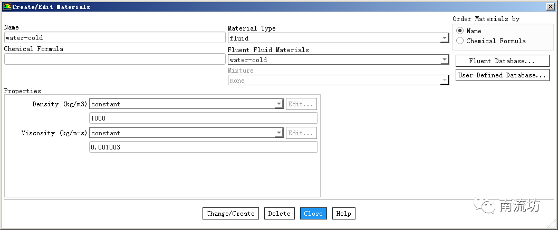558x230 pixels.
Task: Click the viscosity value field showing 0.001003
Action: pos(204,147)
